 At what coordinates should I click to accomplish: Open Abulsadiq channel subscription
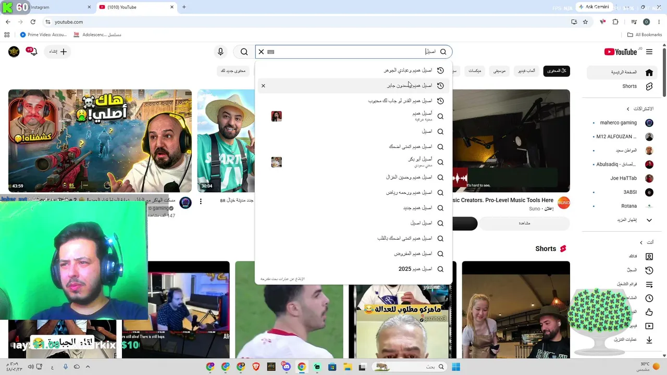[x=623, y=165]
